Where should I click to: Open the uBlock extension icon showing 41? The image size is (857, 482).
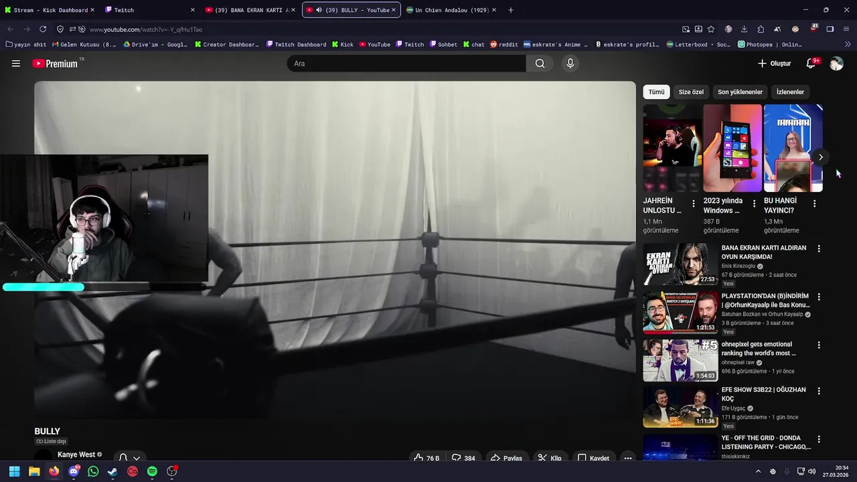(814, 29)
